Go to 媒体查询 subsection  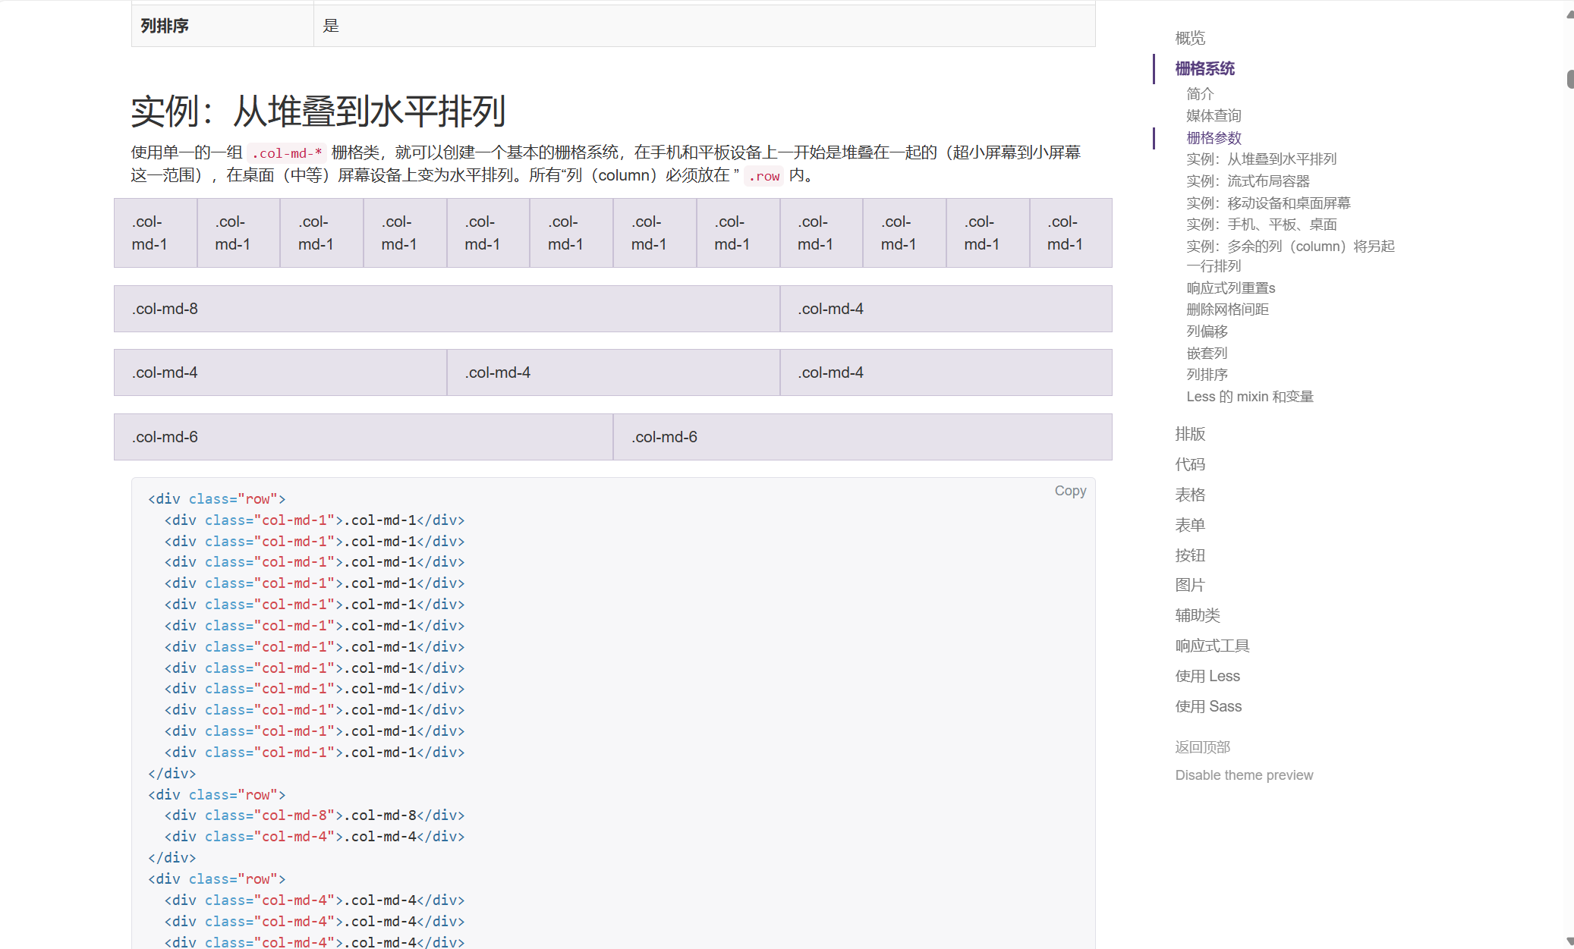(x=1214, y=116)
